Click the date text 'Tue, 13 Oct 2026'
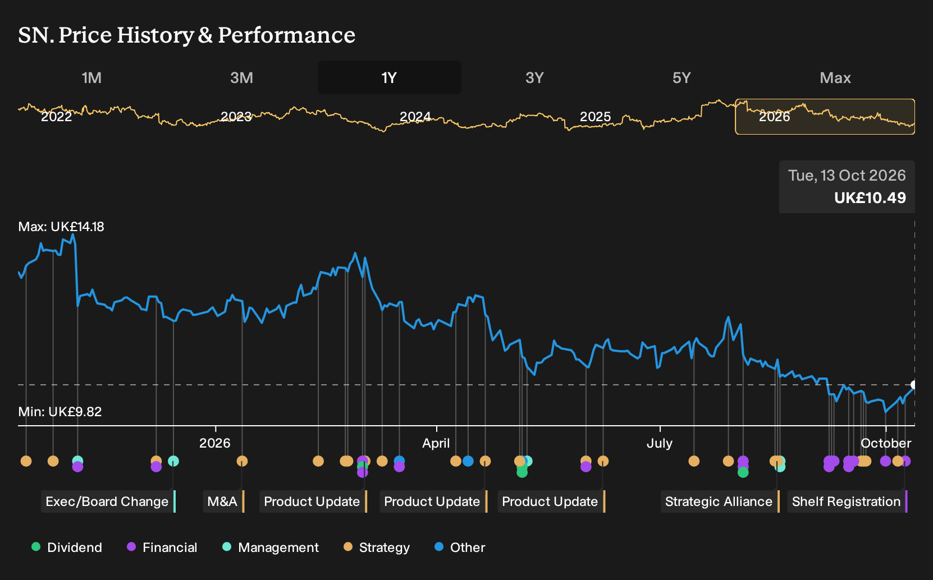933x580 pixels. [x=847, y=176]
